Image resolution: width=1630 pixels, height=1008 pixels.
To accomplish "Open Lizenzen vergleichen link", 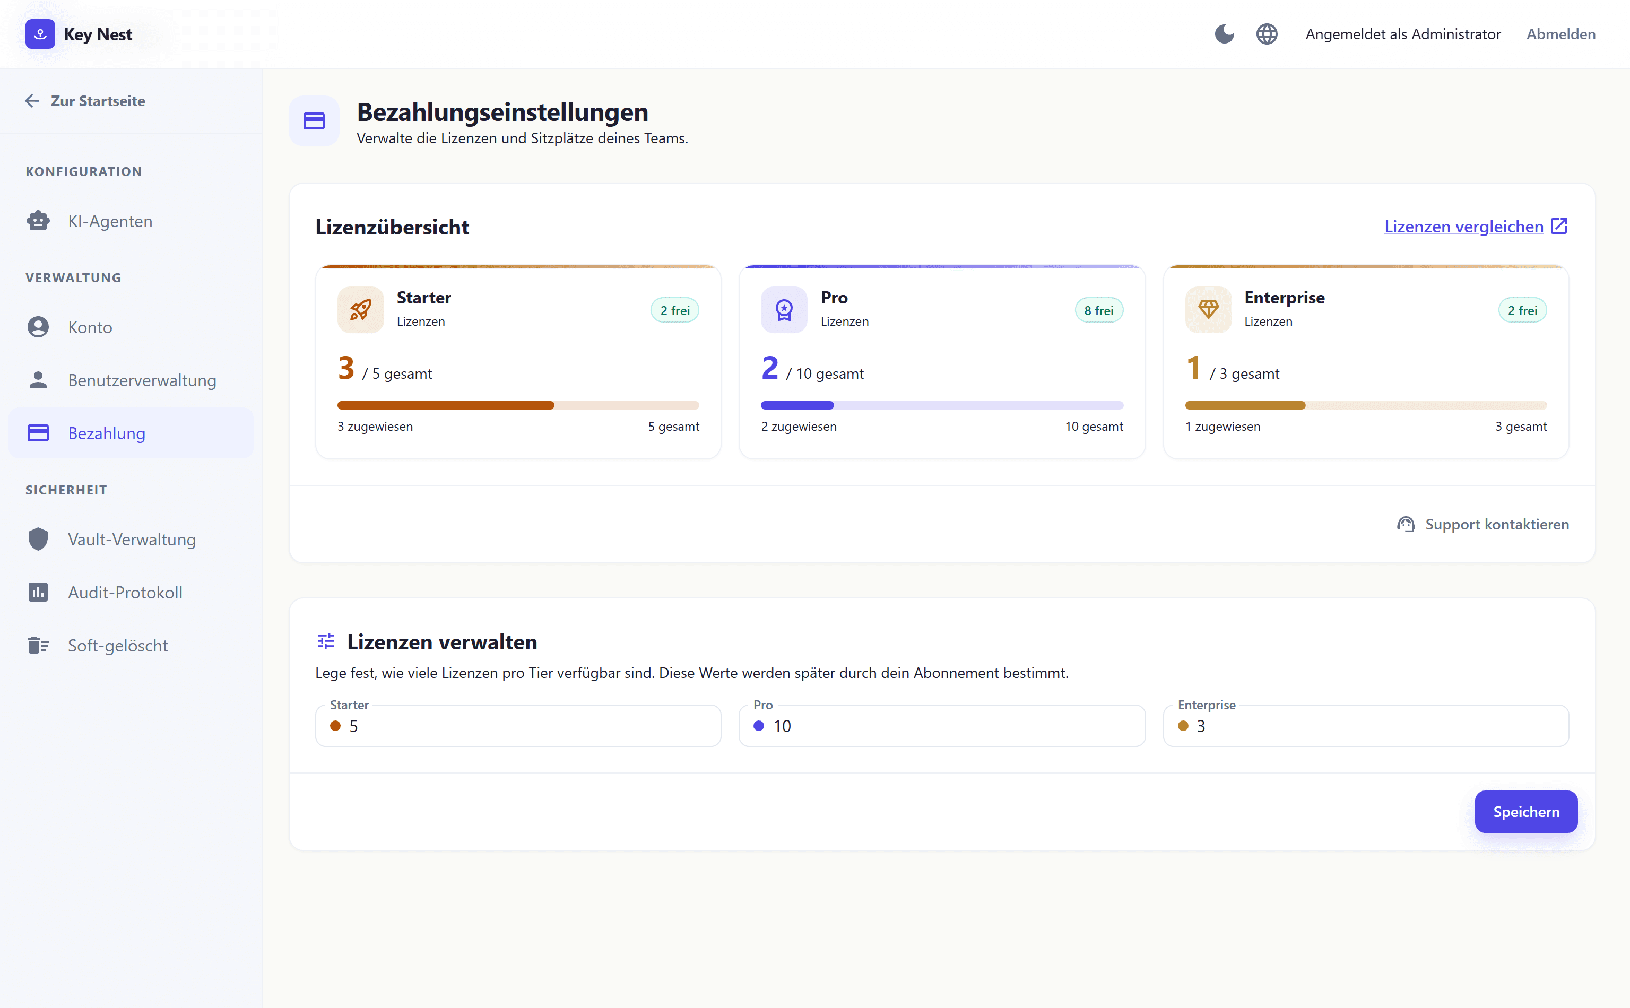I will tap(1464, 227).
